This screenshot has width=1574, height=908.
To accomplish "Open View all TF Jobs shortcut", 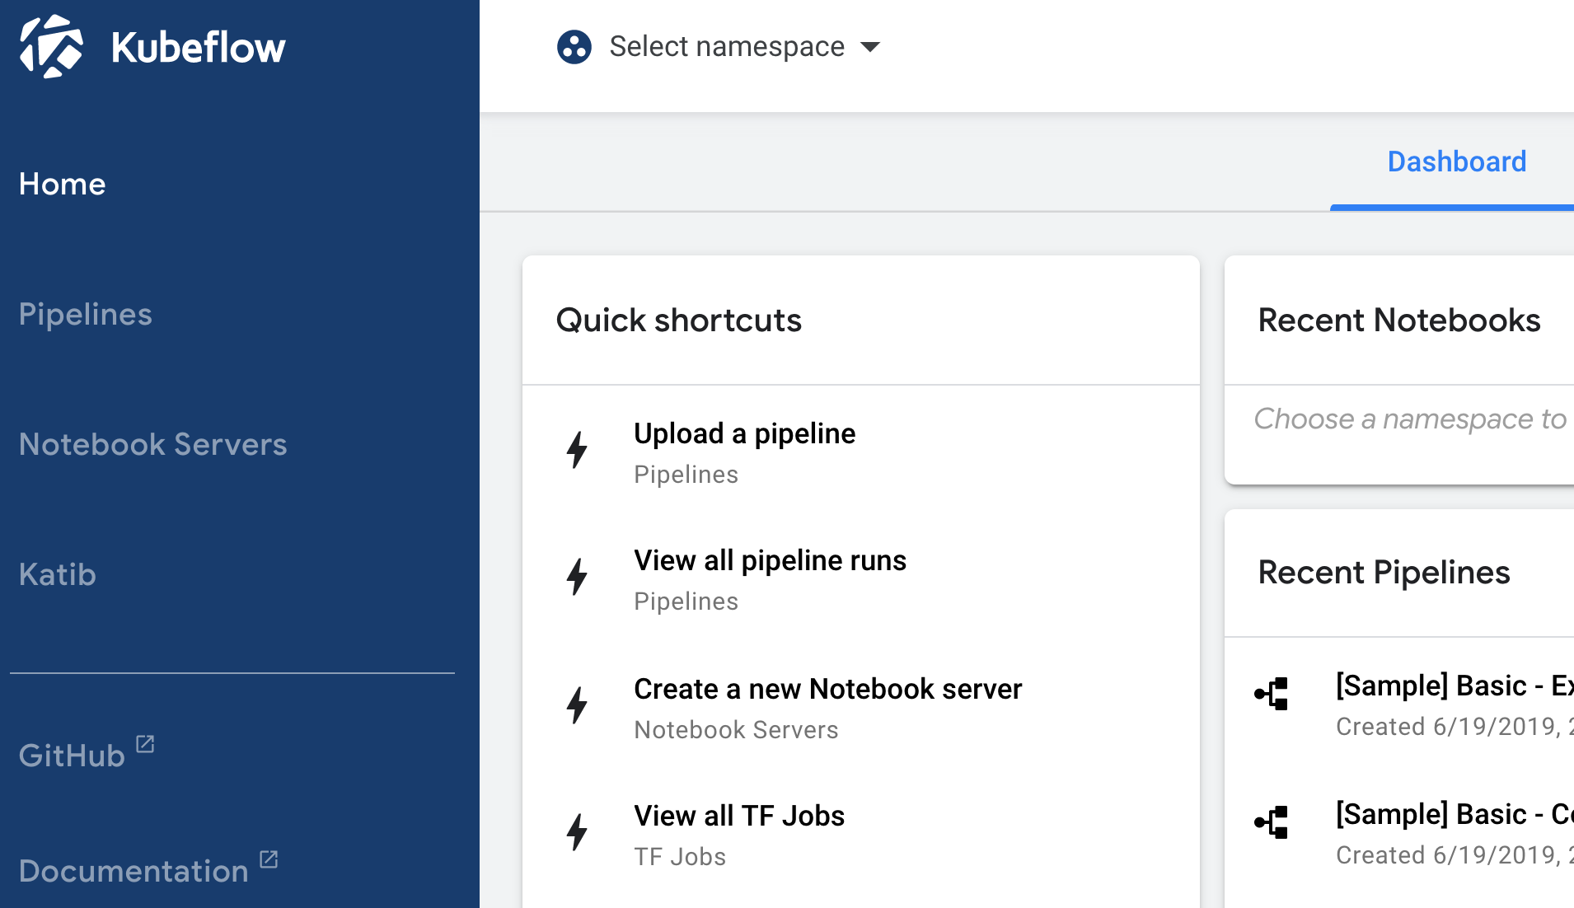I will [738, 816].
